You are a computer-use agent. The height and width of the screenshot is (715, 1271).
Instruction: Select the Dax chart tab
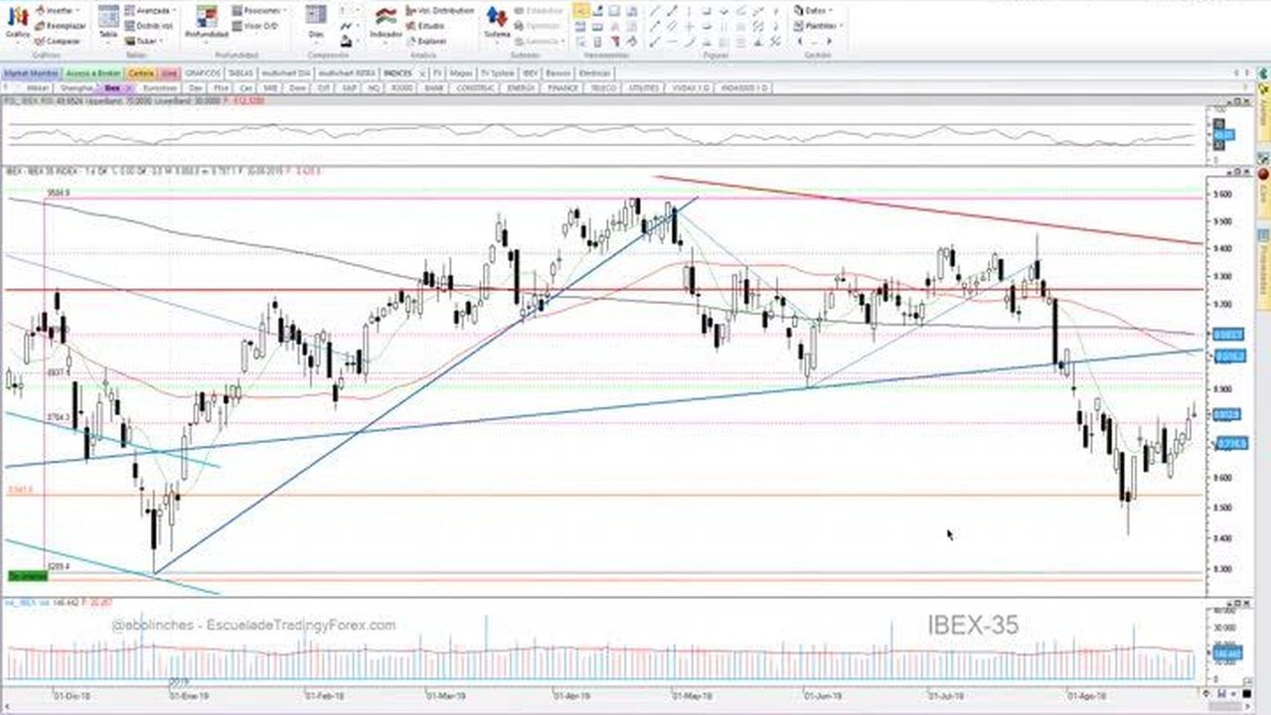197,87
